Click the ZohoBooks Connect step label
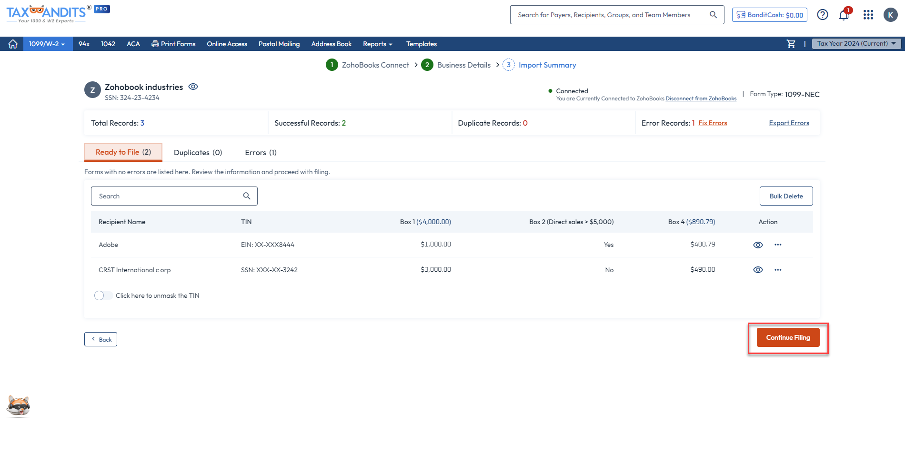 click(x=375, y=65)
